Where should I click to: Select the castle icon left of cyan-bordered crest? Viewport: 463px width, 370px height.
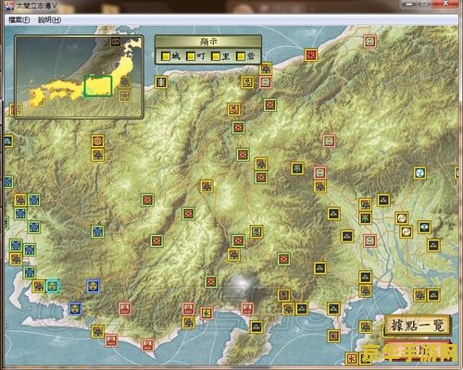(x=38, y=287)
